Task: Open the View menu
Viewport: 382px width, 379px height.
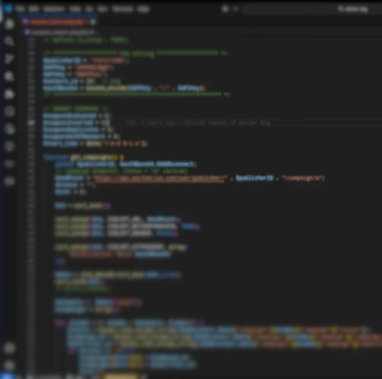Action: click(x=74, y=9)
